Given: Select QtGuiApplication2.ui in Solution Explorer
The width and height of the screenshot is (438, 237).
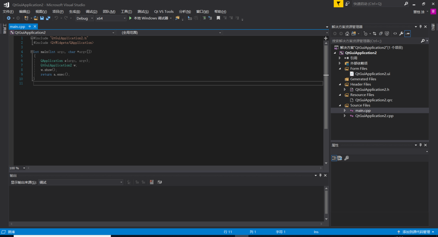Looking at the screenshot, I should click(x=373, y=74).
